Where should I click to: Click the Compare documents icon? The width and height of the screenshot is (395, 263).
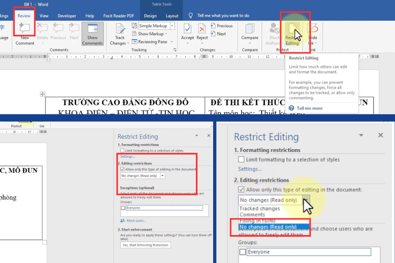pyautogui.click(x=250, y=29)
